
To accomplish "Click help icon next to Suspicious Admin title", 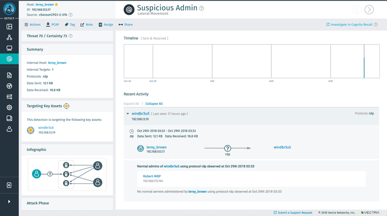I will pyautogui.click(x=202, y=8).
